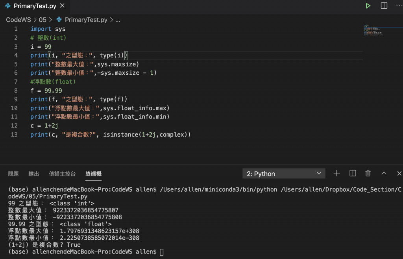
Task: Click 'sys.float_info.max' on line 10
Action: coord(135,108)
